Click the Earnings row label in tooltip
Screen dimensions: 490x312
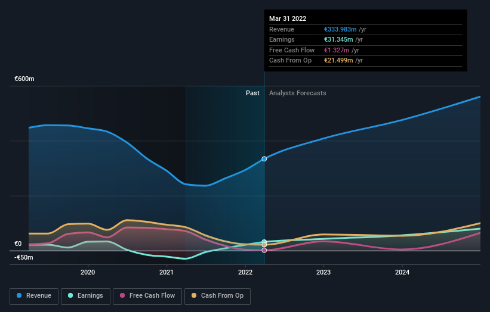click(x=282, y=39)
